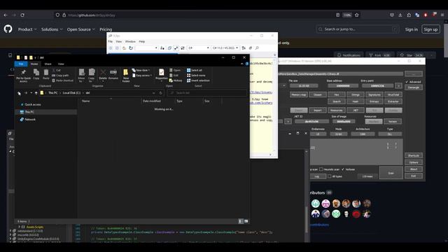
Task: Click the Hex button in Detect It Easy
Action: click(336, 94)
